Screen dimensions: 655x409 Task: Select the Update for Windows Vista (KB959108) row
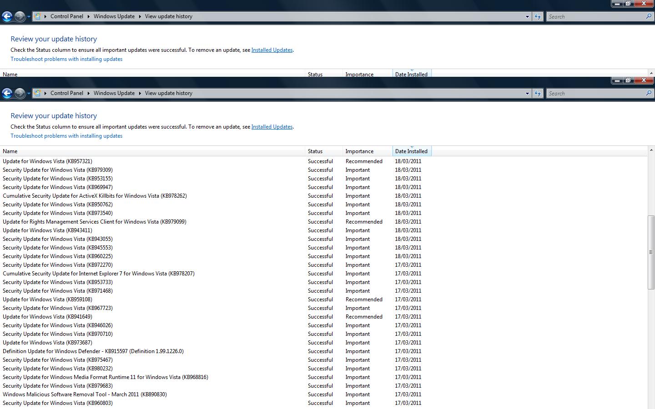click(x=323, y=299)
